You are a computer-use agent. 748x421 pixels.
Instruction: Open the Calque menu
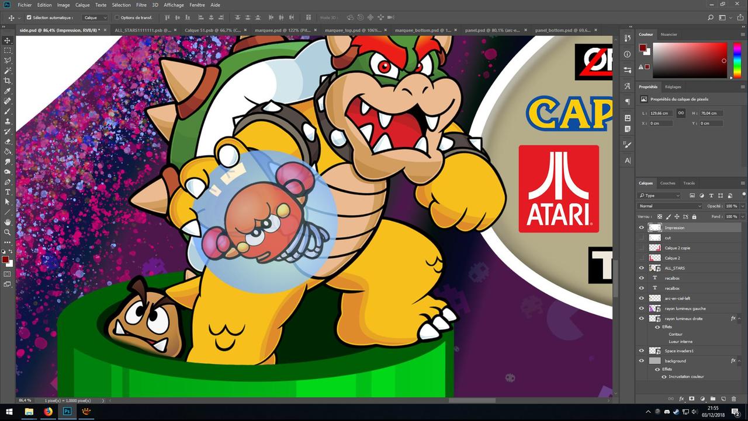pos(82,5)
